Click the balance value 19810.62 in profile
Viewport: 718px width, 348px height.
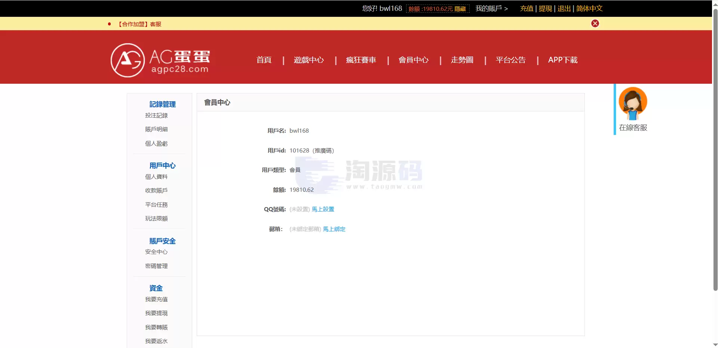[x=301, y=190]
